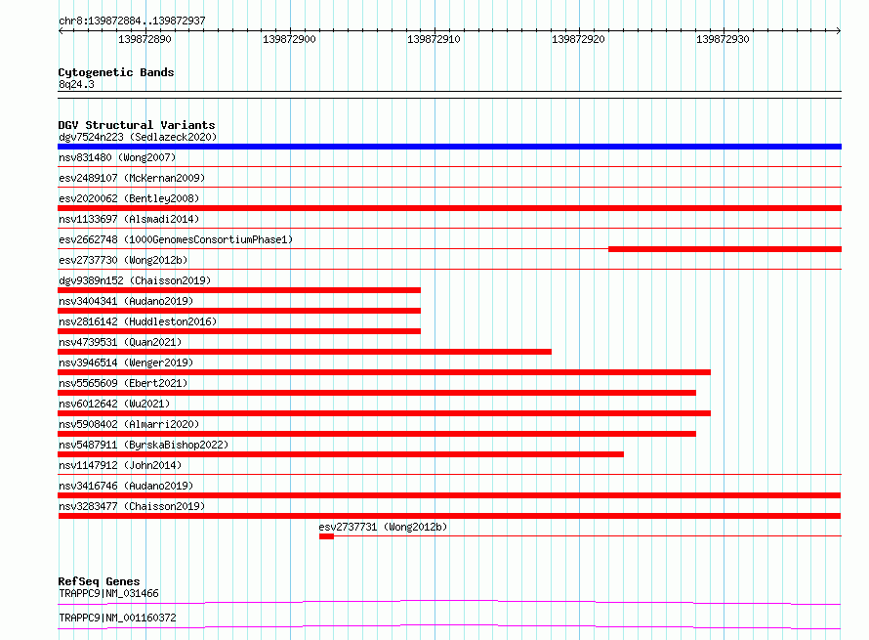Select nsv4739531 (Quan2021) label

[x=120, y=342]
